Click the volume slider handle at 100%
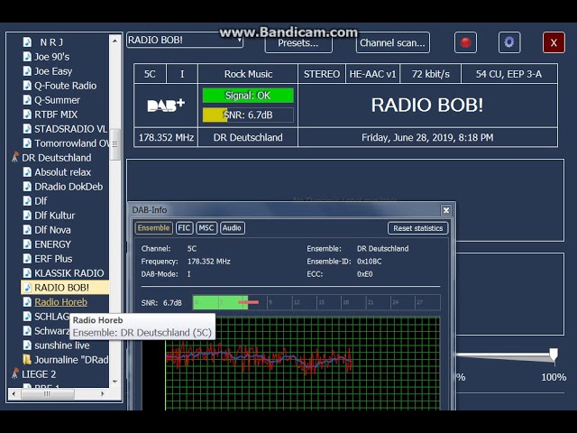 (554, 355)
